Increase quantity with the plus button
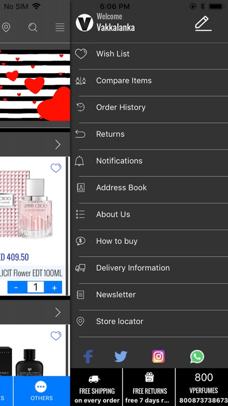 pyautogui.click(x=53, y=287)
